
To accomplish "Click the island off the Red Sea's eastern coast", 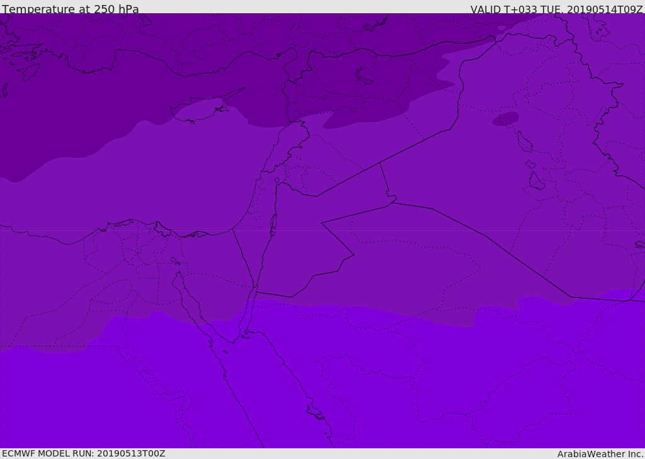I will [x=316, y=412].
